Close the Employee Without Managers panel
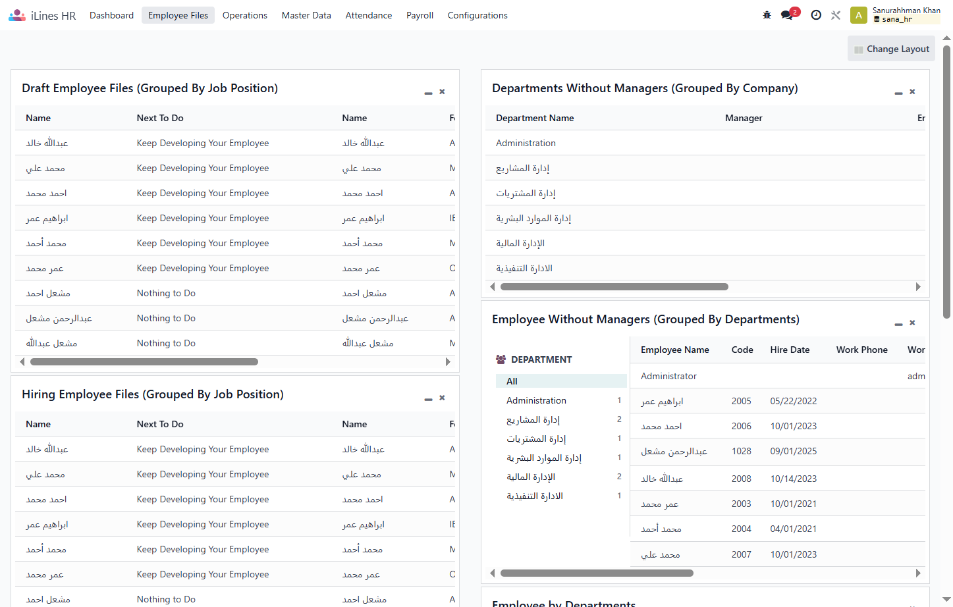Screen dimensions: 953x607 (x=912, y=323)
